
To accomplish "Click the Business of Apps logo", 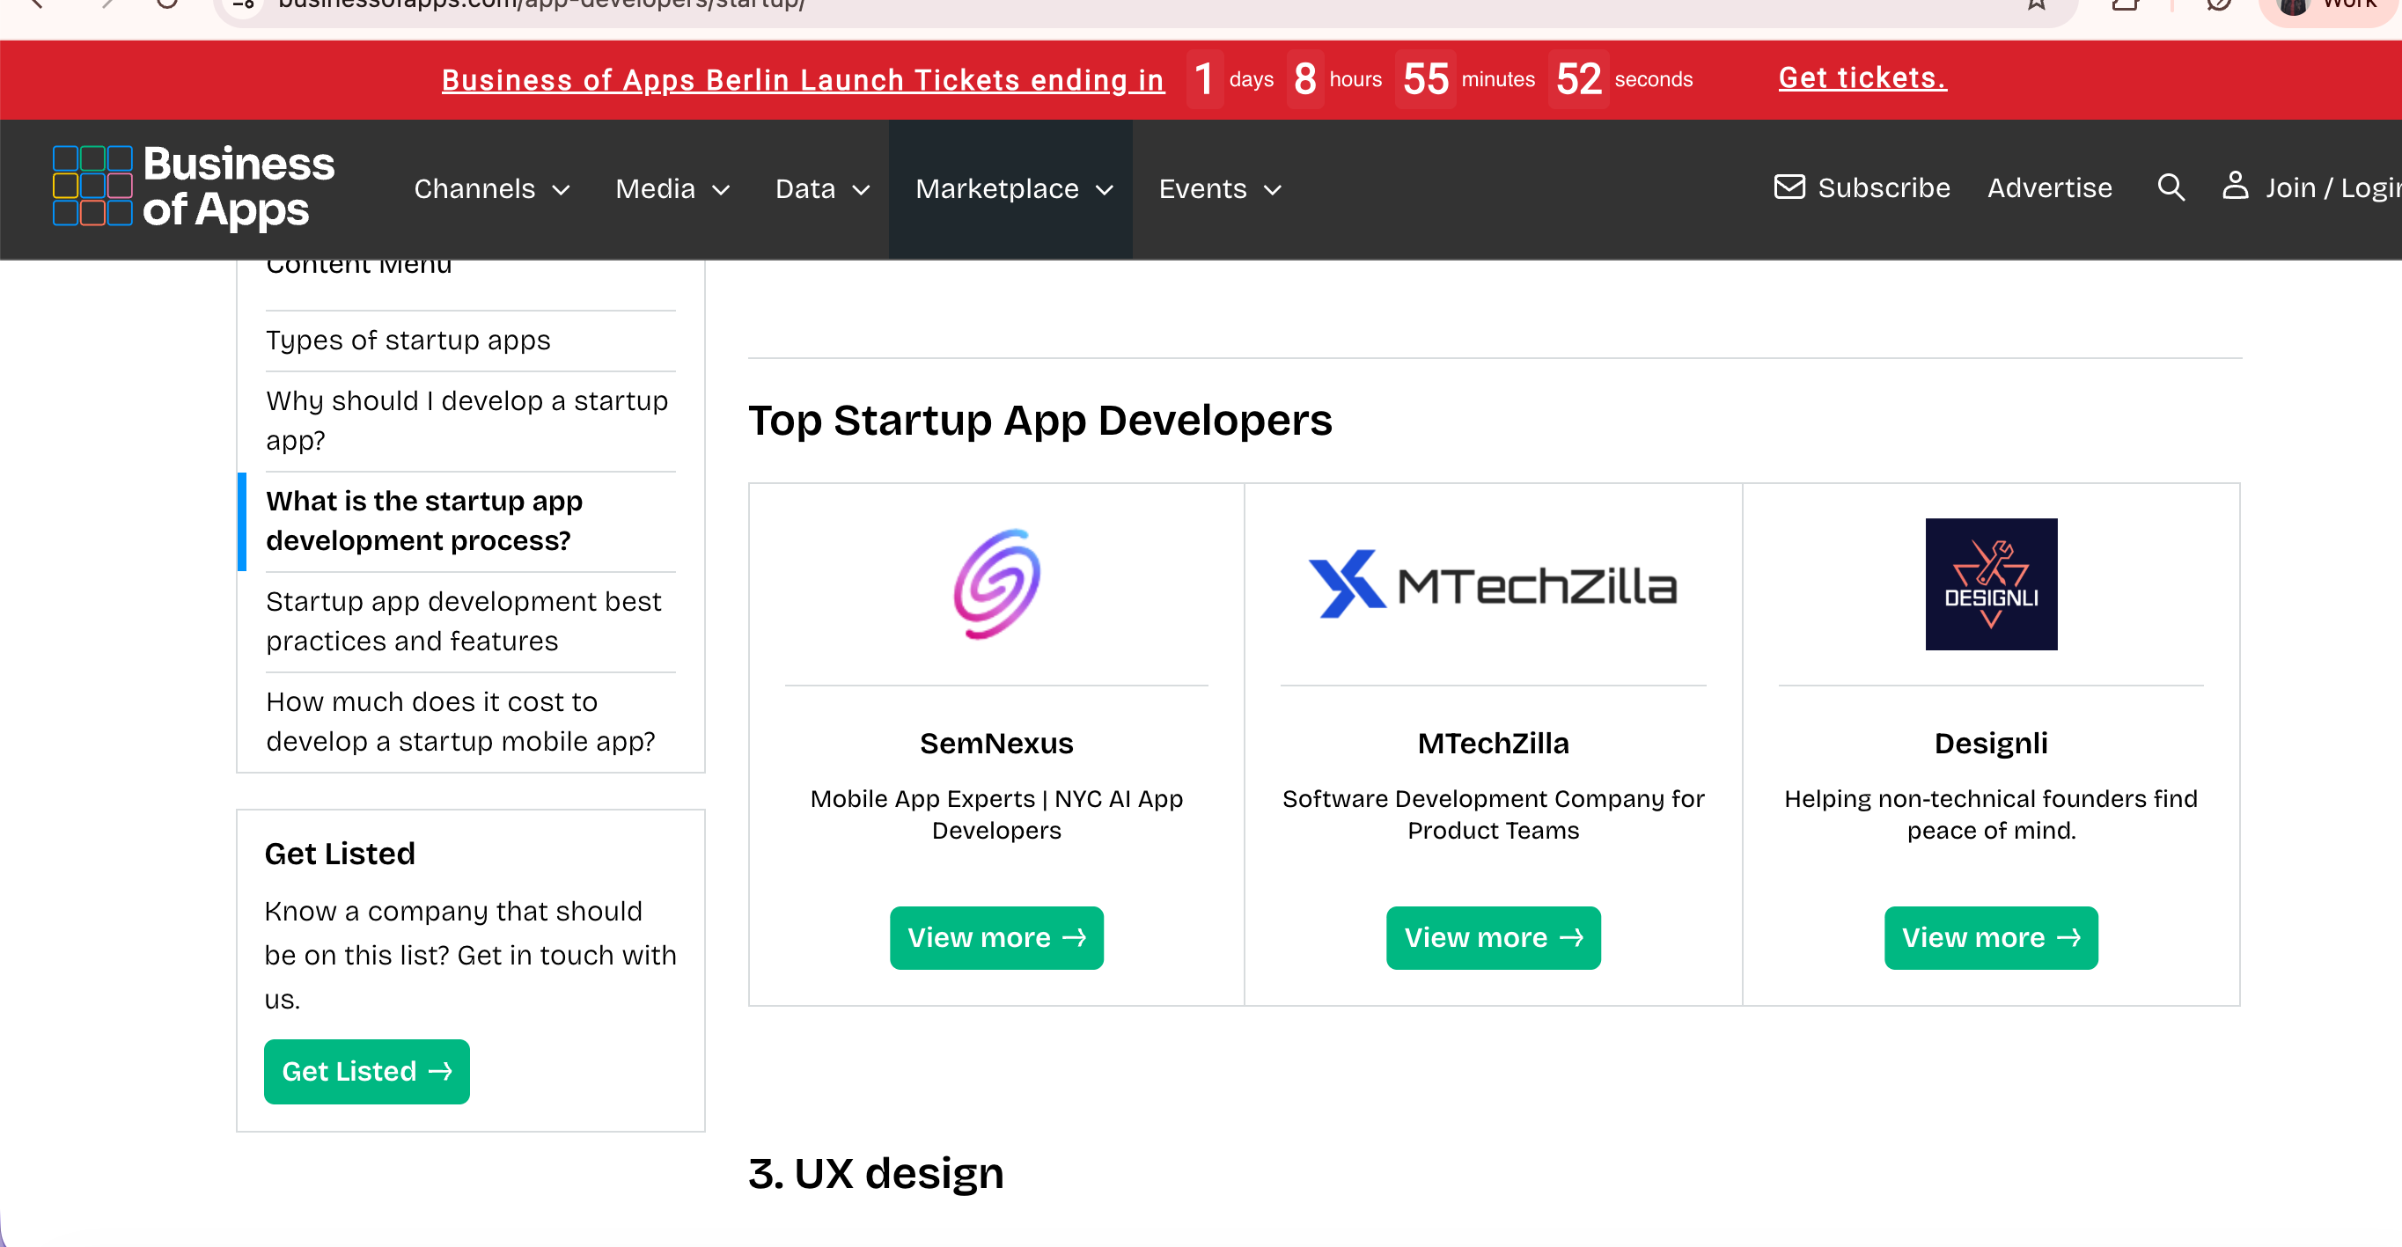I will click(x=193, y=187).
